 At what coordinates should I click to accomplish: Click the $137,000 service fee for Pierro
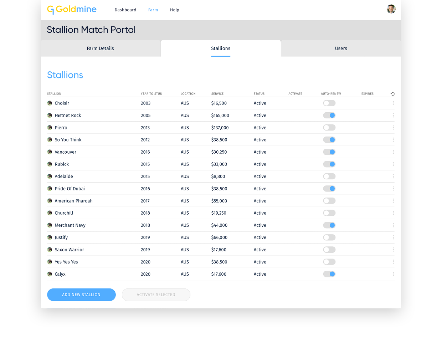(x=220, y=128)
